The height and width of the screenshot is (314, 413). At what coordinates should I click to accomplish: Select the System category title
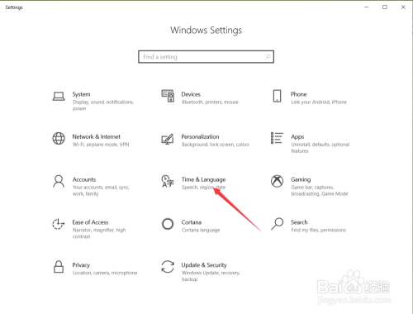pos(81,94)
